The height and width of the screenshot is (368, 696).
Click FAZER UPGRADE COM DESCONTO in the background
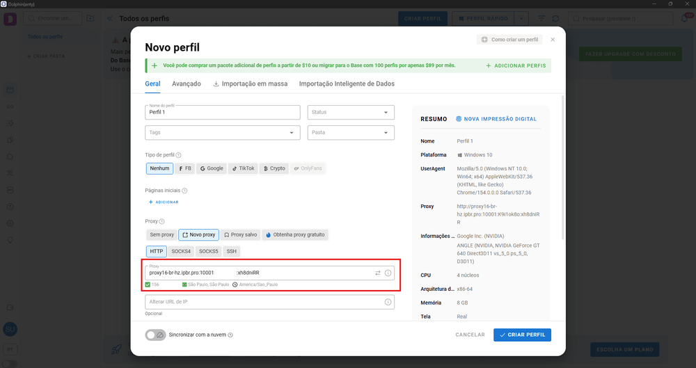(x=631, y=54)
